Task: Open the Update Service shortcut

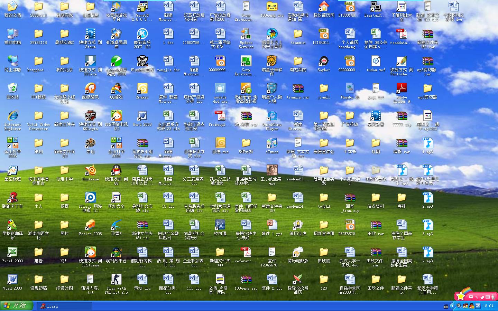Action: (x=246, y=38)
